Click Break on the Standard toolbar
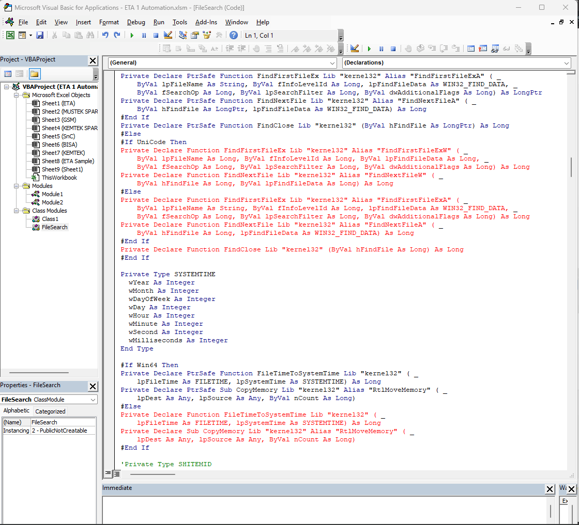This screenshot has height=525, width=579. click(x=144, y=36)
